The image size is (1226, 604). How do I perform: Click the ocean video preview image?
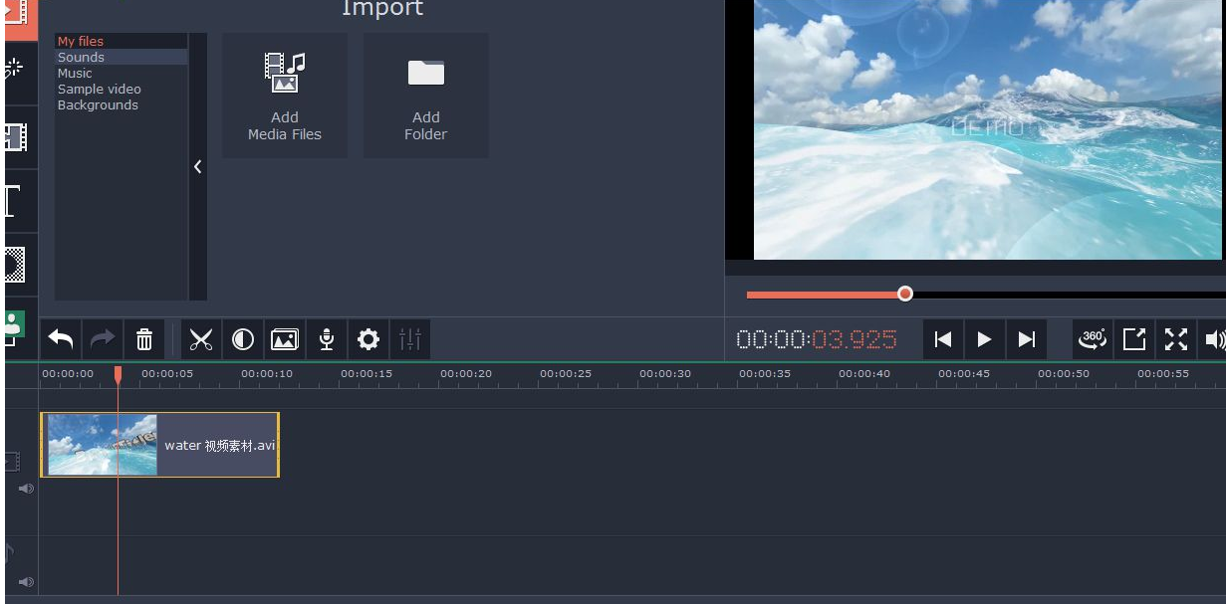point(990,129)
